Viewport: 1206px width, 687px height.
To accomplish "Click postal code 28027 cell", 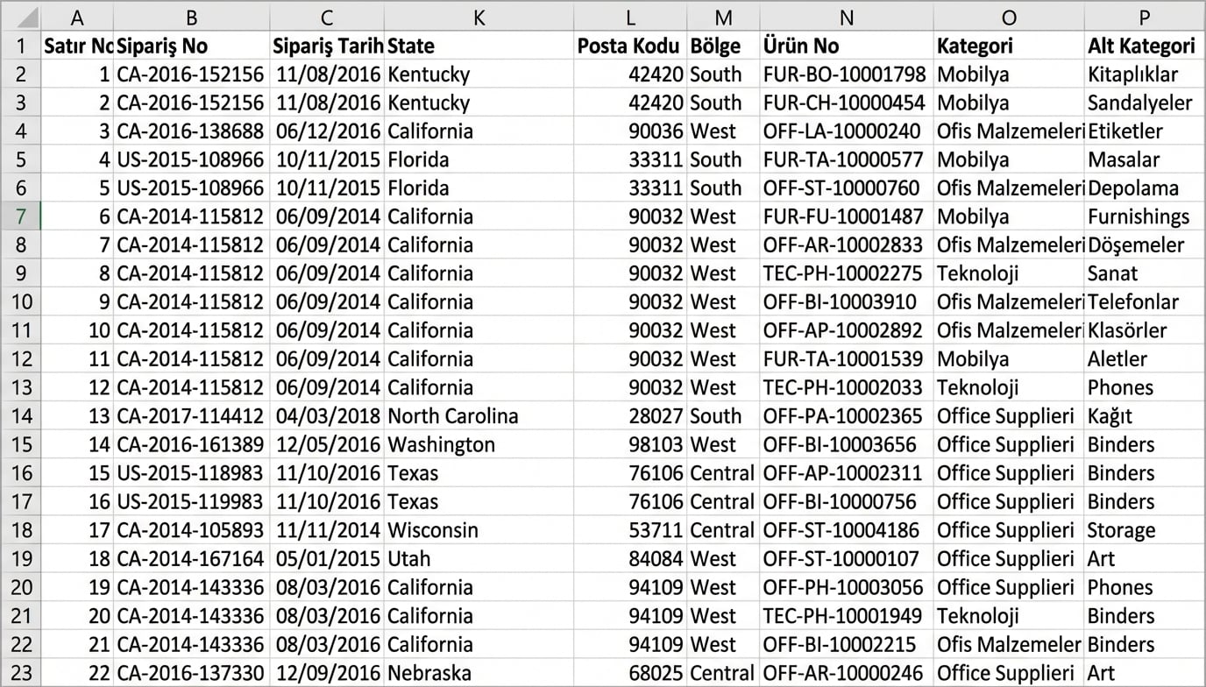I will (x=656, y=416).
